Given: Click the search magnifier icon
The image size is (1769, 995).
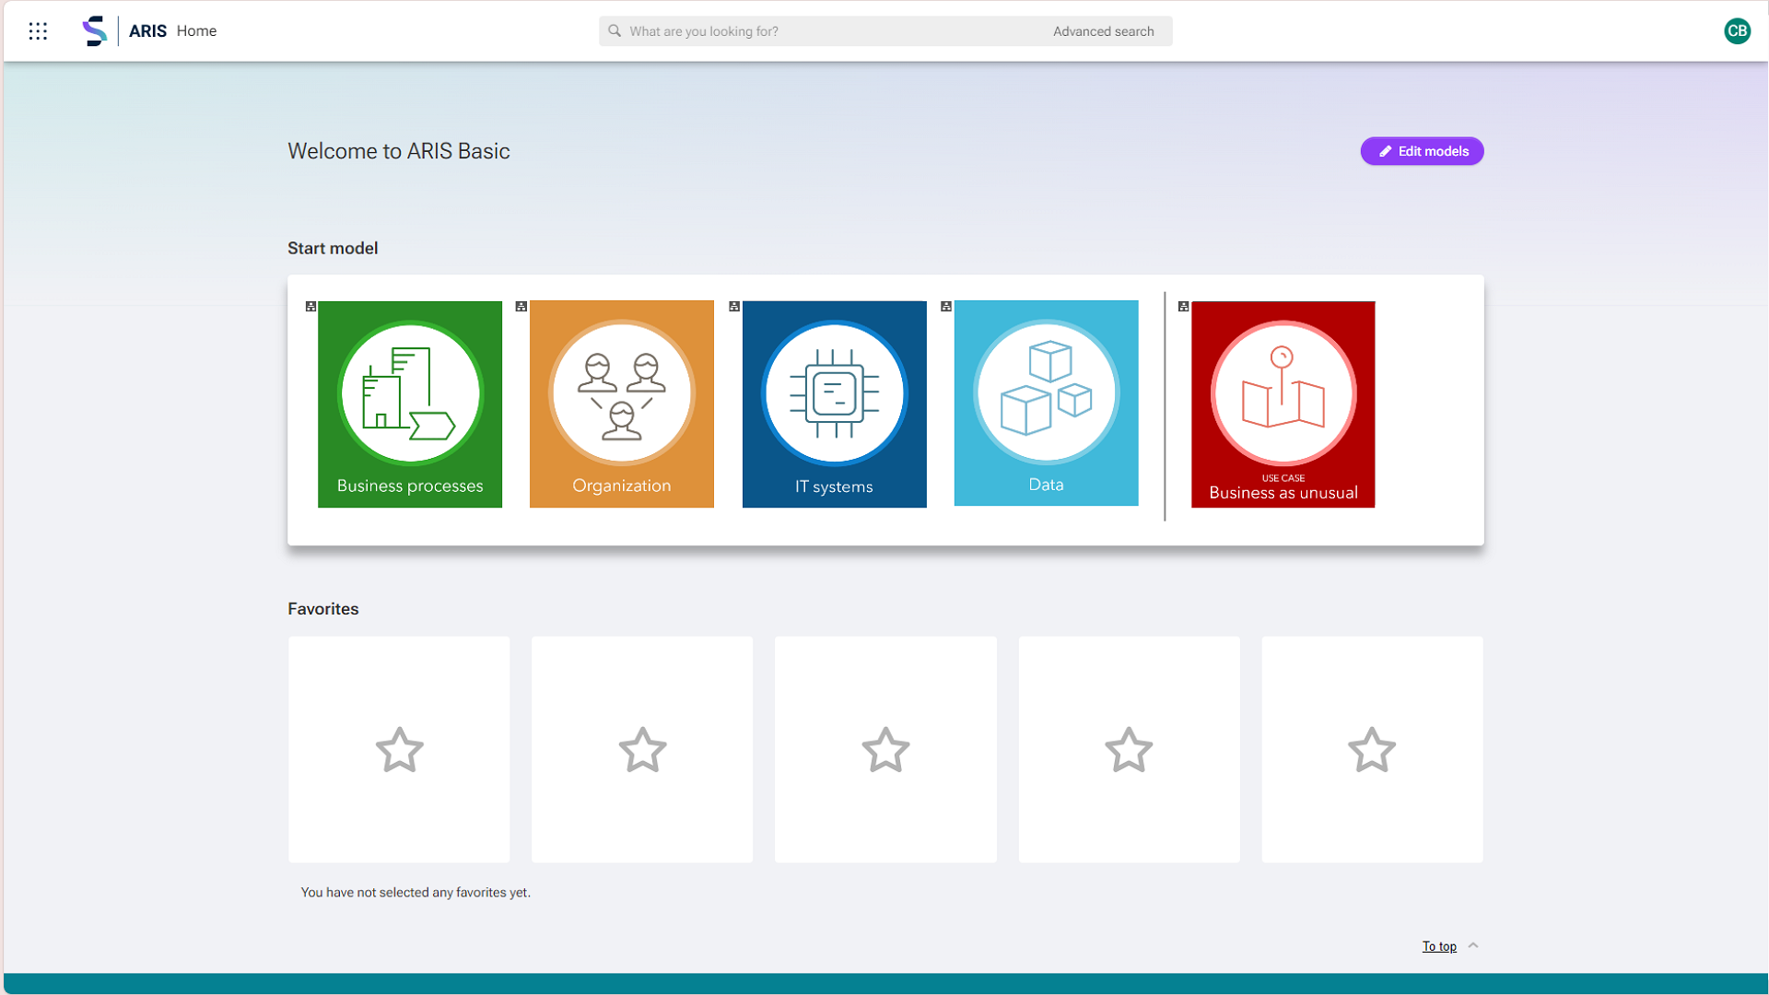Looking at the screenshot, I should pyautogui.click(x=615, y=30).
